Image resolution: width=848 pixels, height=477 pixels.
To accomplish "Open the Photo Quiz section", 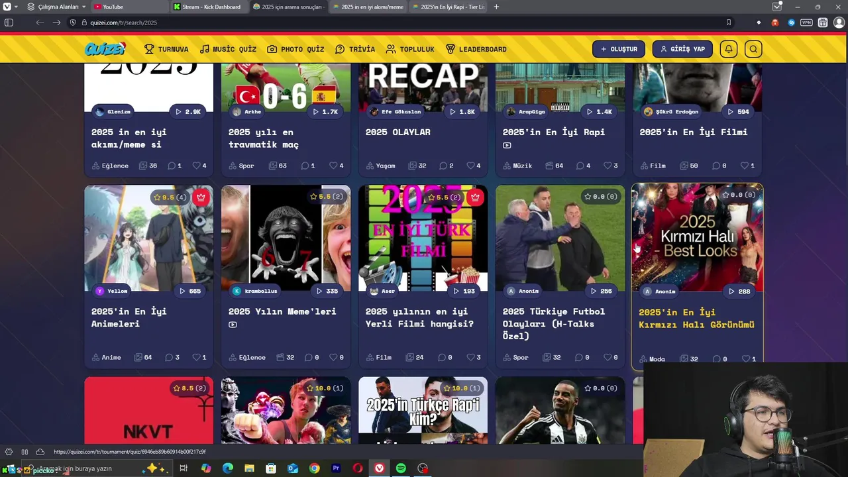I will (295, 49).
